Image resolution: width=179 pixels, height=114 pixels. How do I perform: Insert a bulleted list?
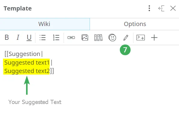(43, 37)
